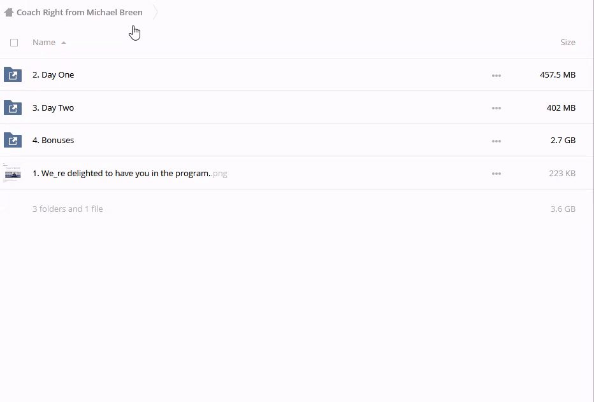Sort files by the Name column
This screenshot has height=402, width=594.
tap(44, 43)
